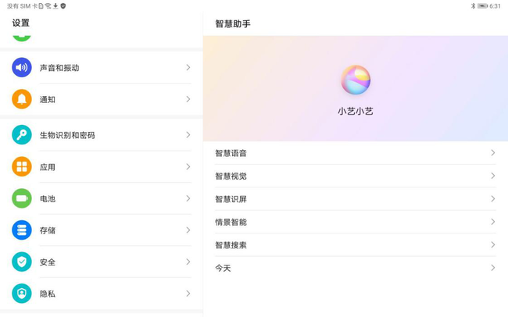Tap the orange notification bell icon
Viewport: 508px width, 317px height.
[x=22, y=100]
